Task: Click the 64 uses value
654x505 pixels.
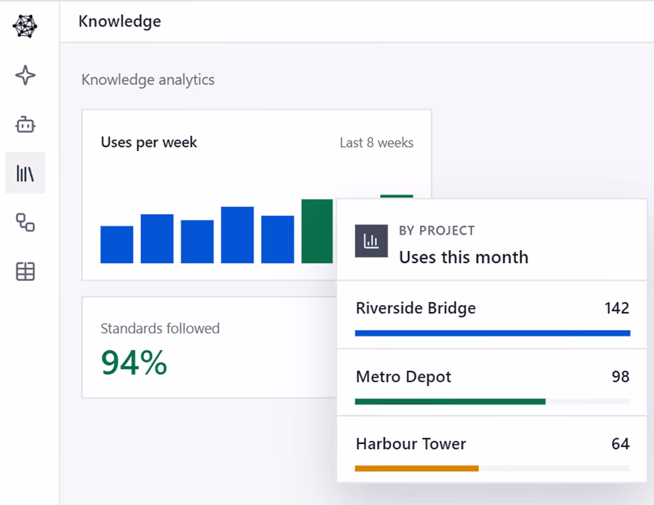Action: click(620, 444)
